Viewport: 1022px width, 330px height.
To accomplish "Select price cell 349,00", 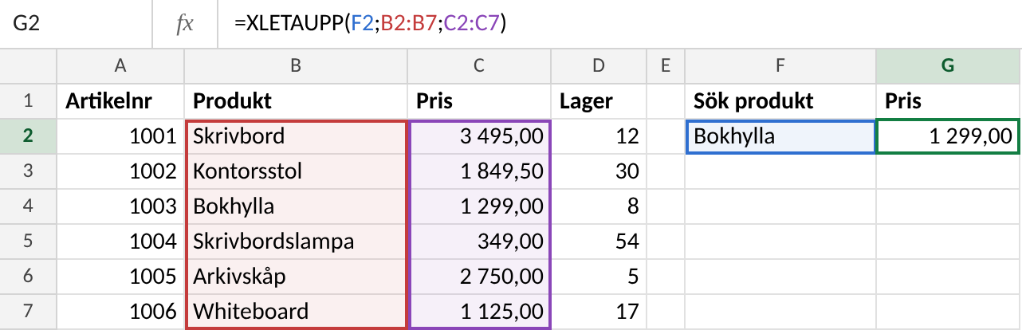I will pos(479,241).
